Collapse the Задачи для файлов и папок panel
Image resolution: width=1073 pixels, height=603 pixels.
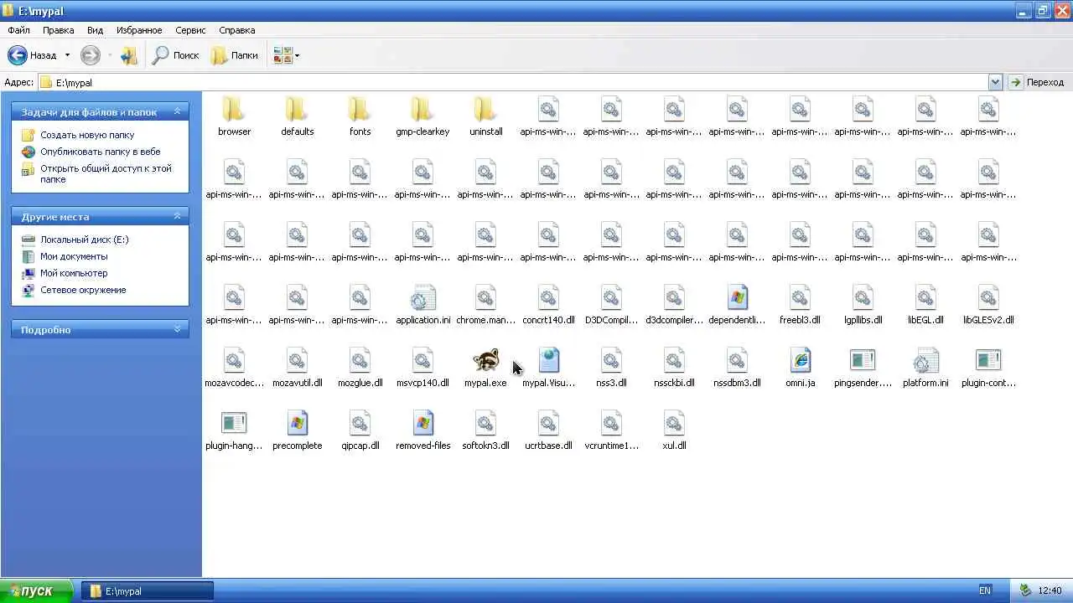(x=177, y=111)
